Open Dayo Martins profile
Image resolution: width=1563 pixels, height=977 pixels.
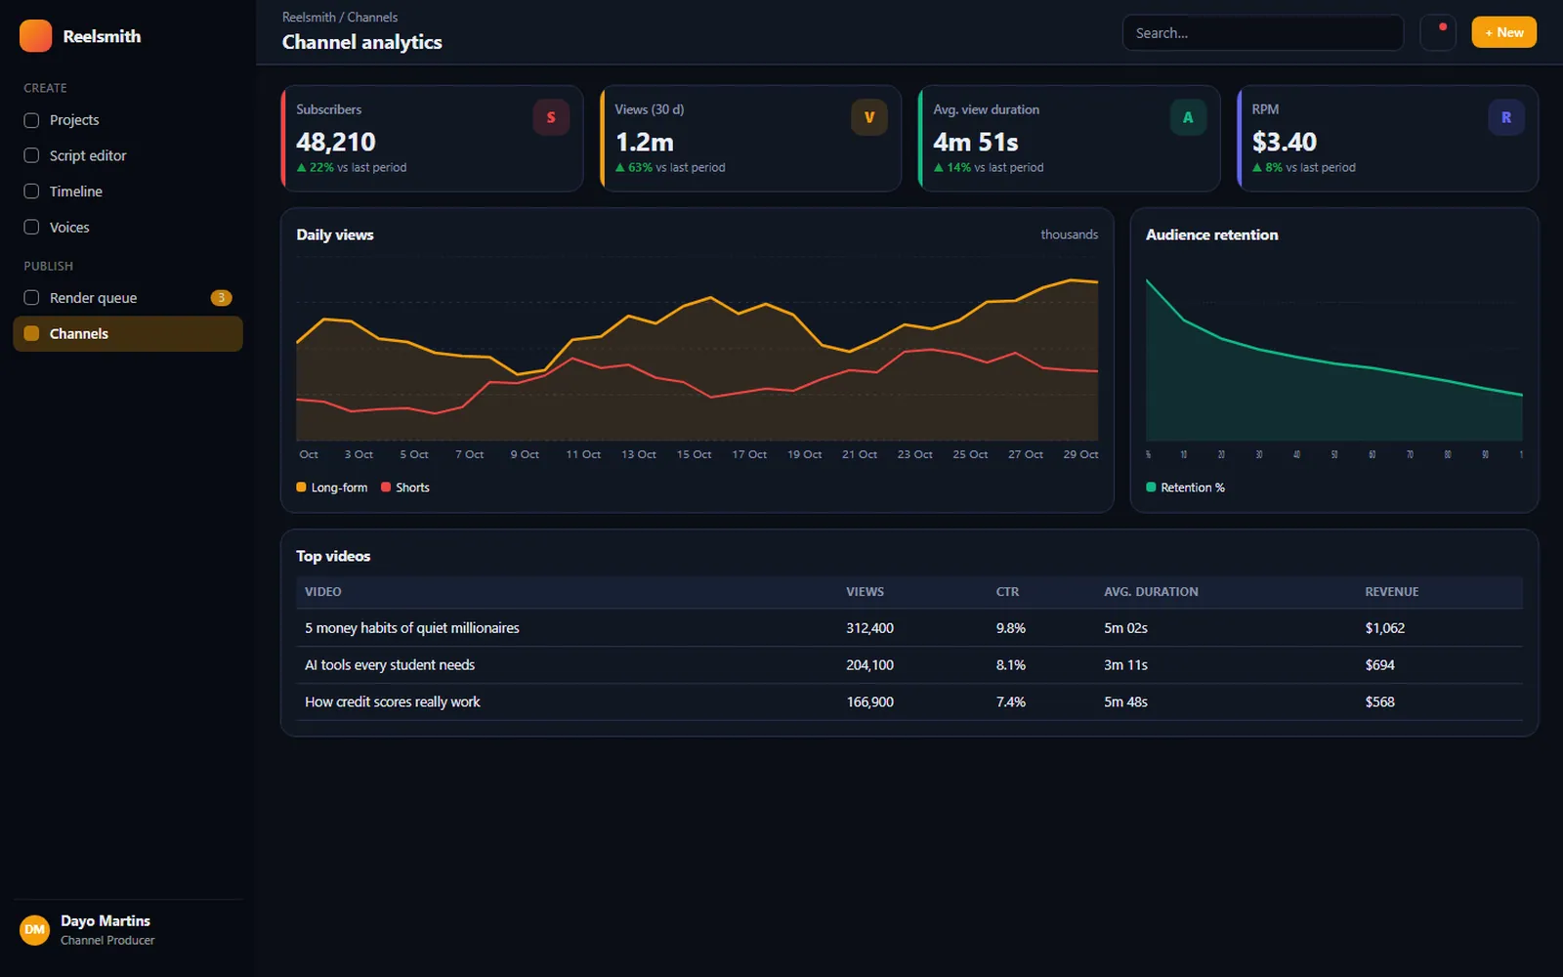pos(128,929)
